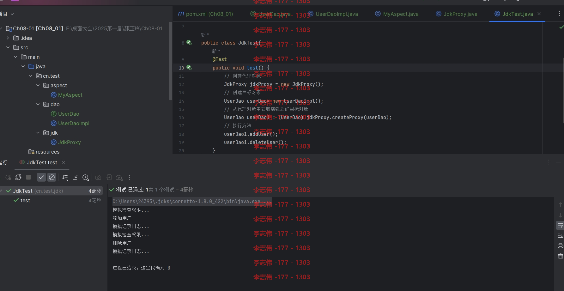Open the project view dropdown in panel header
Image resolution: width=564 pixels, height=291 pixels.
[12, 14]
